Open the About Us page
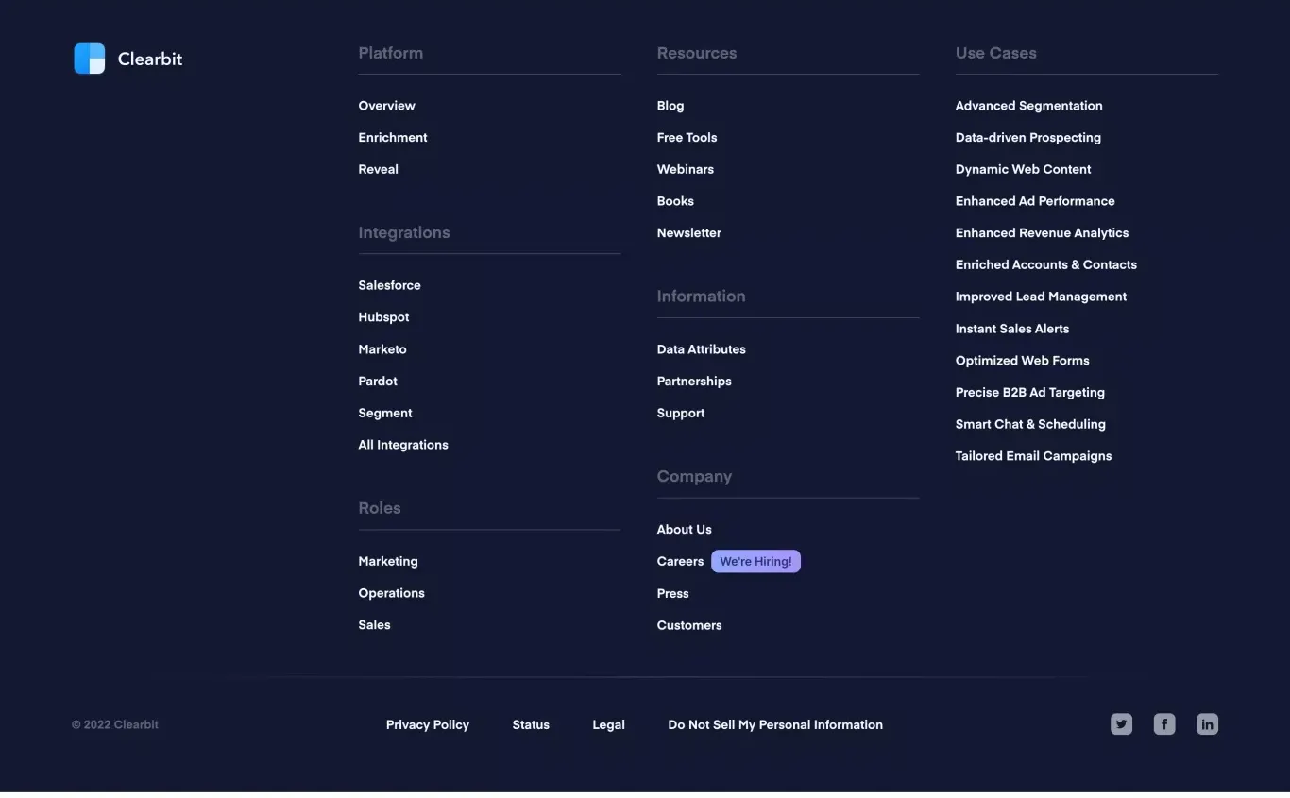Image resolution: width=1290 pixels, height=798 pixels. (685, 530)
